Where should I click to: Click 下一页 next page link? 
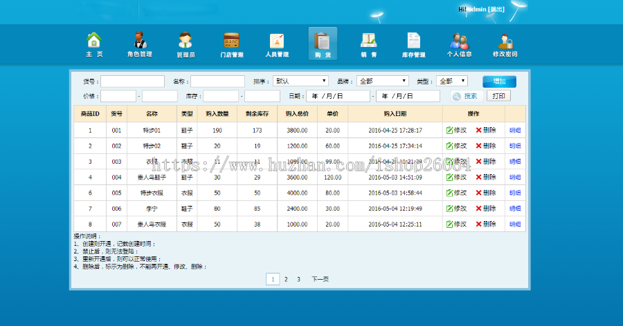[320, 279]
